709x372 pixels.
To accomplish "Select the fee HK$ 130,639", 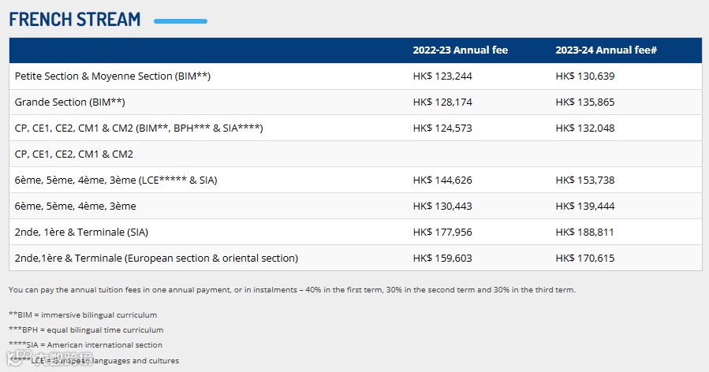I will coord(585,76).
